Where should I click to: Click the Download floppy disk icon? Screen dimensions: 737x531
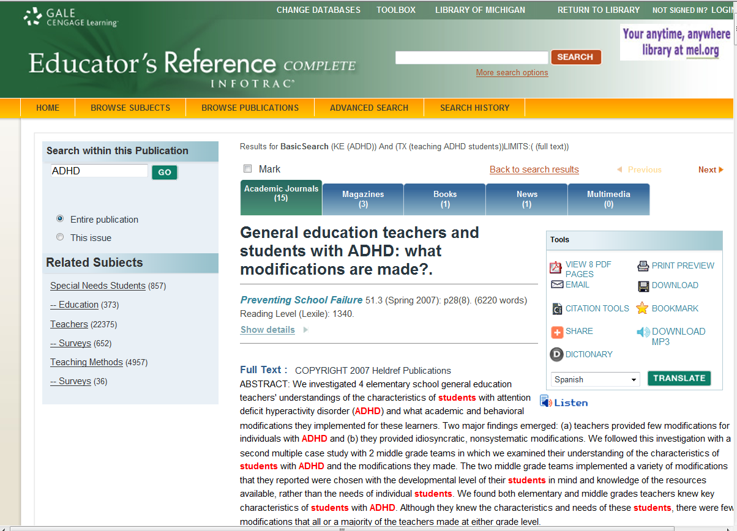point(643,286)
